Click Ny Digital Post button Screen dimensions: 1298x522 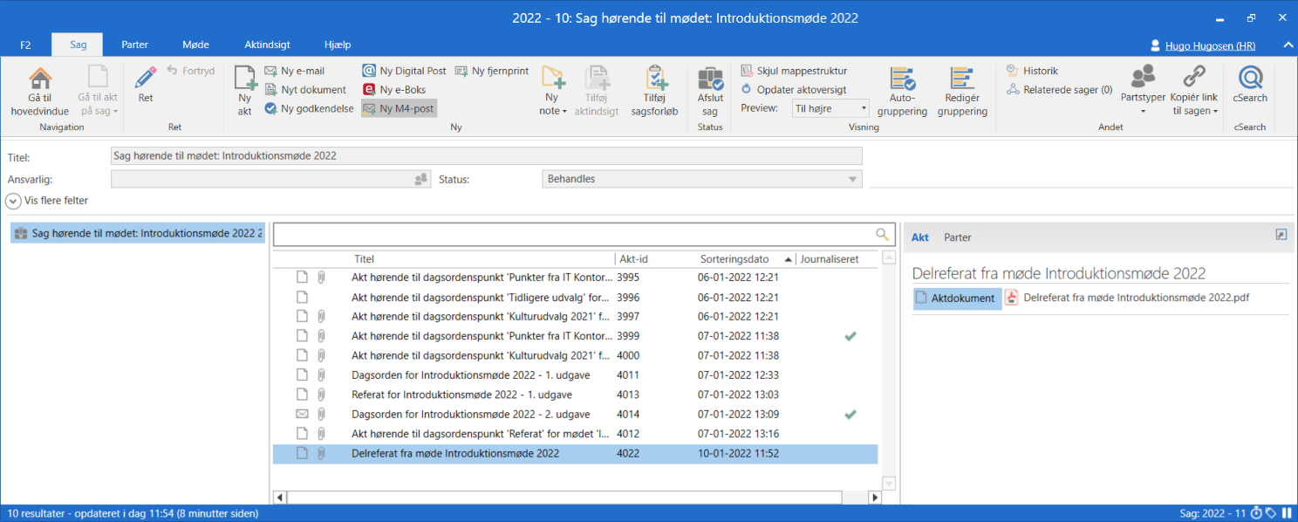point(405,71)
